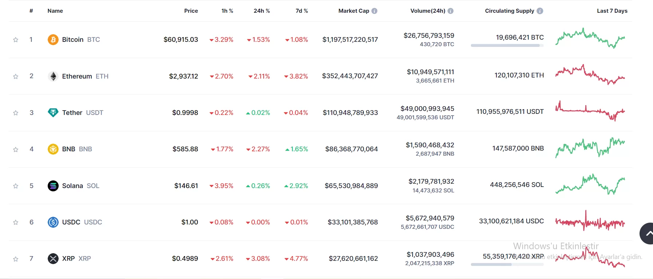This screenshot has height=279, width=653.
Task: Click the Ethereum diamond logo icon
Action: coord(53,76)
